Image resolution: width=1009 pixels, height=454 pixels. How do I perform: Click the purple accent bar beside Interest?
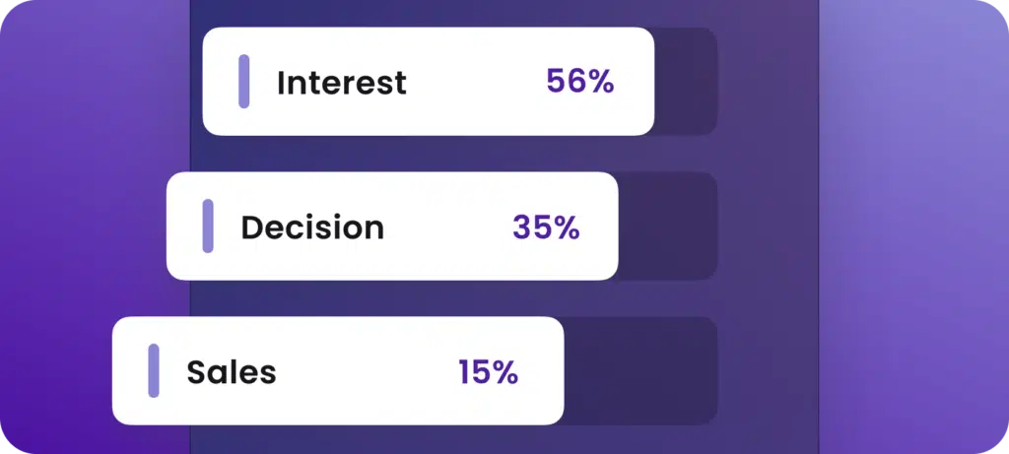click(244, 82)
